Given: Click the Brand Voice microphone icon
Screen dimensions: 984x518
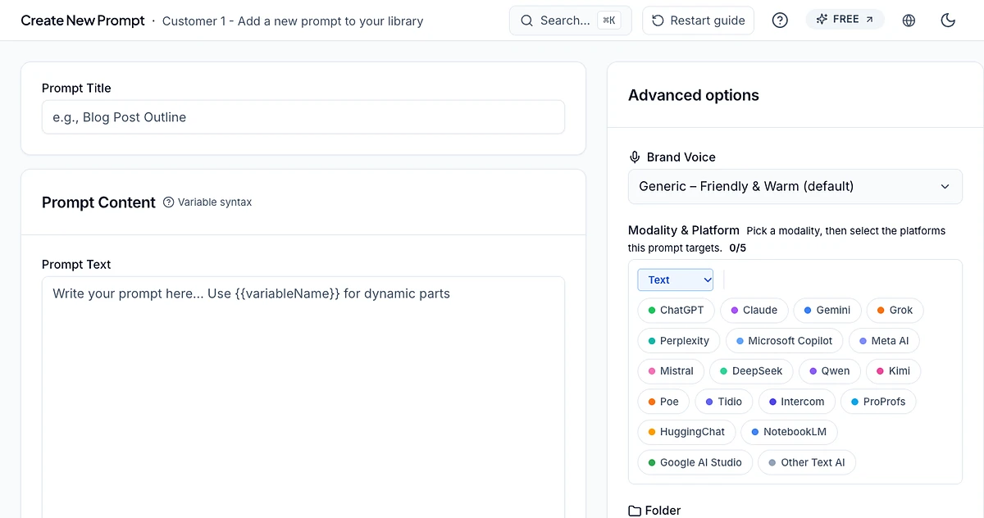Looking at the screenshot, I should coord(635,157).
